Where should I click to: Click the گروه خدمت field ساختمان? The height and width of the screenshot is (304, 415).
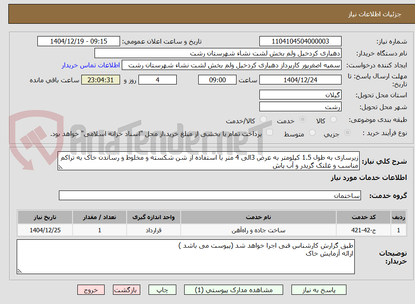click(210, 195)
